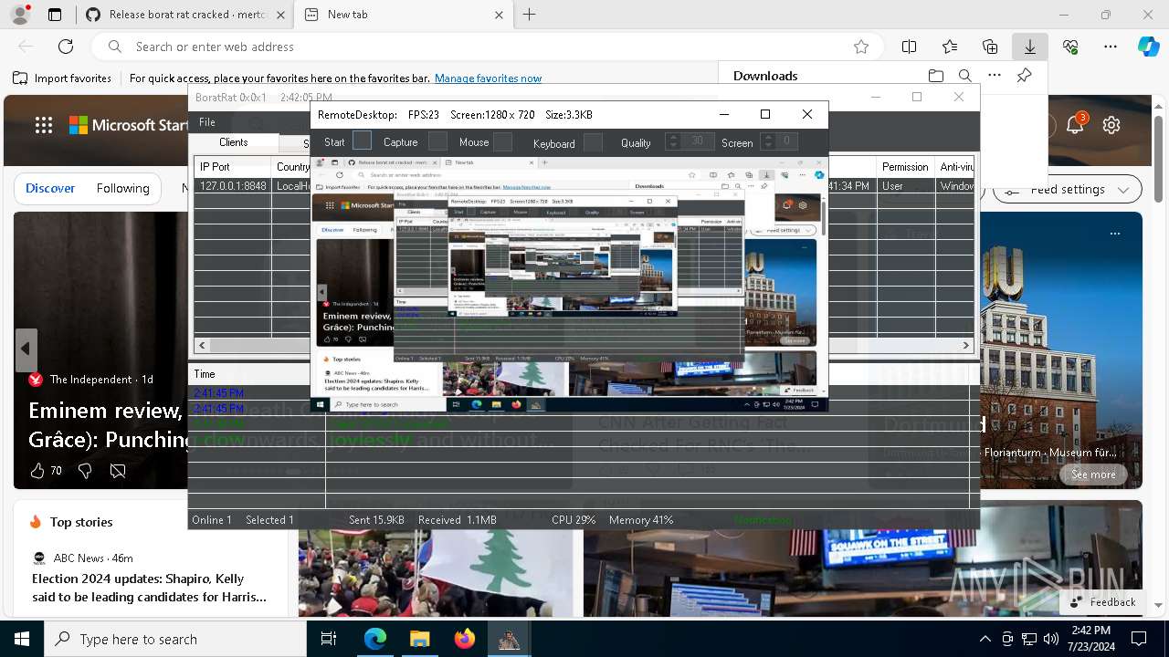Click the Screen number field showing 0

click(x=786, y=141)
